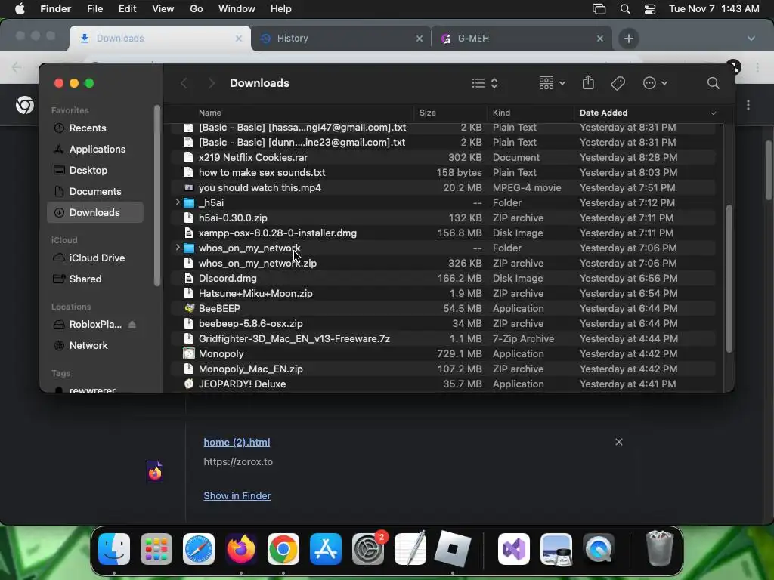Click the Finder tags icon
Screen dimensions: 774x580
point(618,83)
